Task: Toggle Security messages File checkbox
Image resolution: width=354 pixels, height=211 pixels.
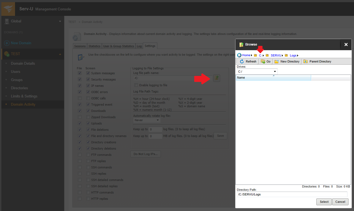Action: [79, 79]
